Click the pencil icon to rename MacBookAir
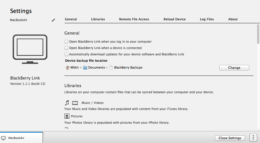 click(x=53, y=20)
